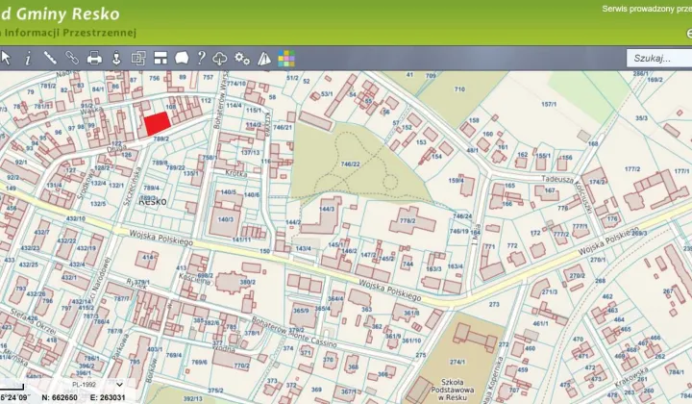
Task: Select the polygon shape tool
Action: tap(181, 59)
